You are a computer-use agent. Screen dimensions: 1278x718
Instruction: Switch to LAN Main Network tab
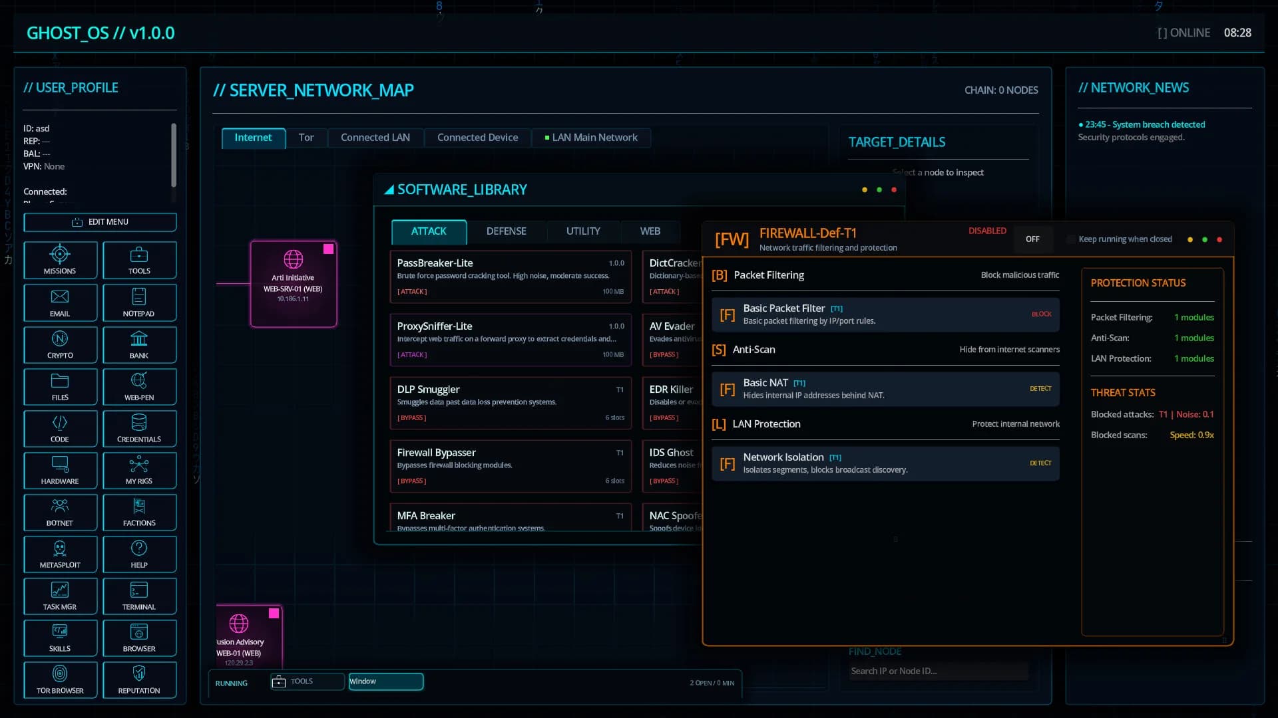[x=591, y=138]
